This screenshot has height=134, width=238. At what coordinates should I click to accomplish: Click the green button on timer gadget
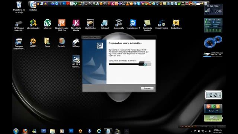tap(213, 106)
